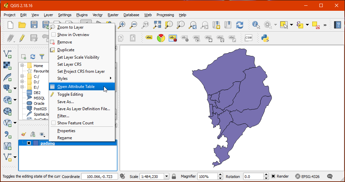Click the Add Raster Layer checkerboard icon
345x182 pixels.
click(7, 66)
